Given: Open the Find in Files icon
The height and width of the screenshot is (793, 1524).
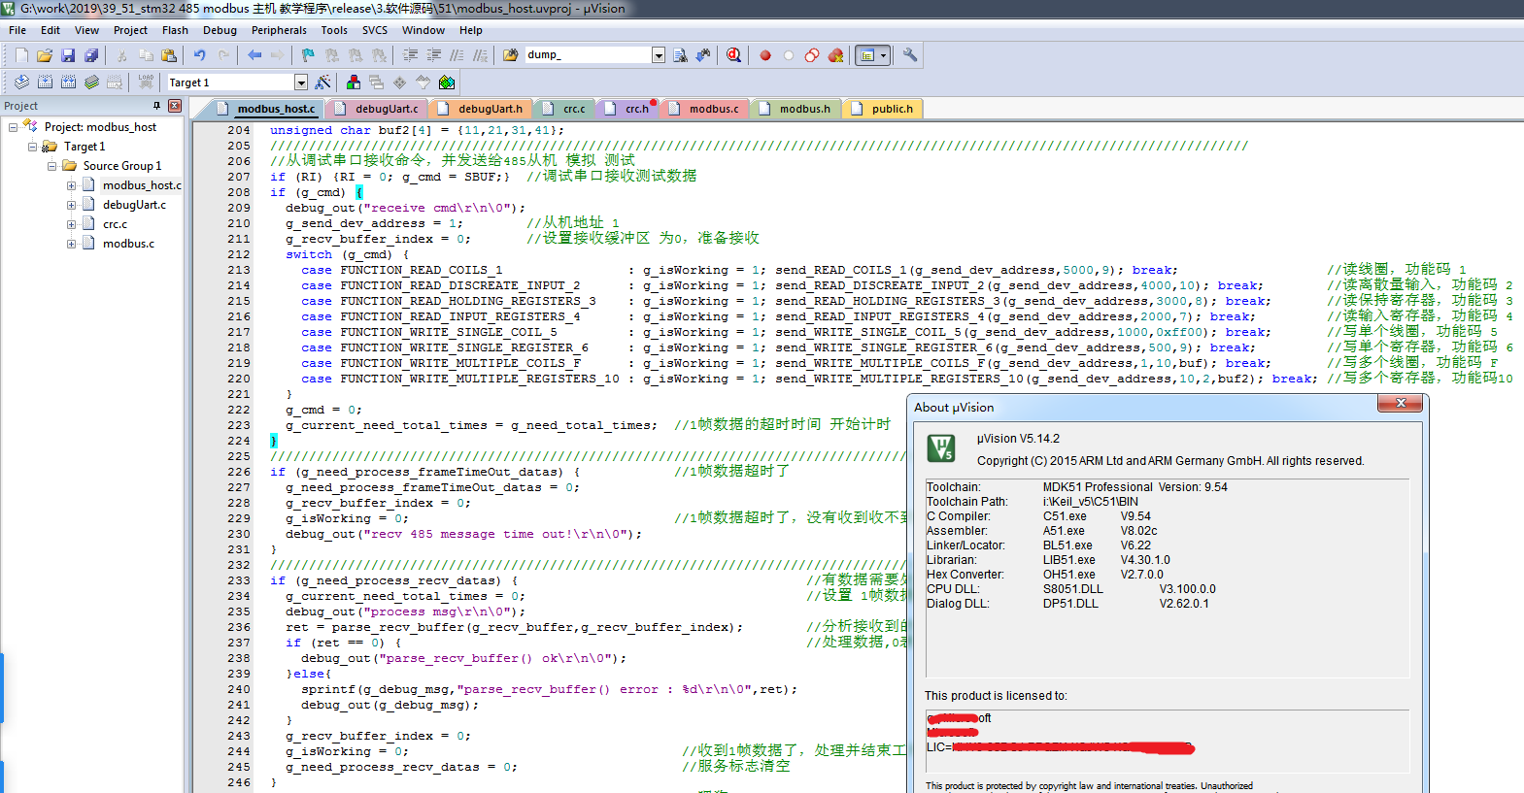Looking at the screenshot, I should point(511,55).
